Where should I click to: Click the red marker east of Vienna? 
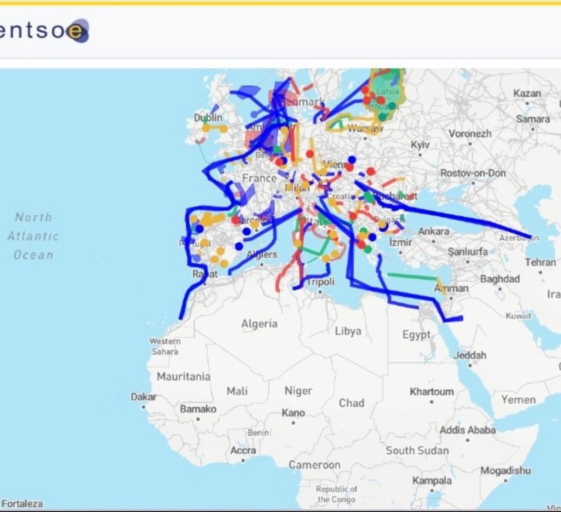(370, 171)
